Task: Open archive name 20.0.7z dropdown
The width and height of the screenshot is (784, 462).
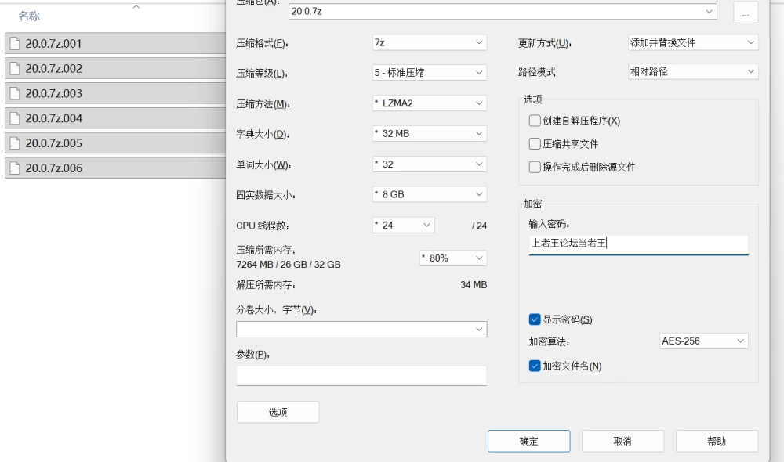Action: pyautogui.click(x=503, y=12)
